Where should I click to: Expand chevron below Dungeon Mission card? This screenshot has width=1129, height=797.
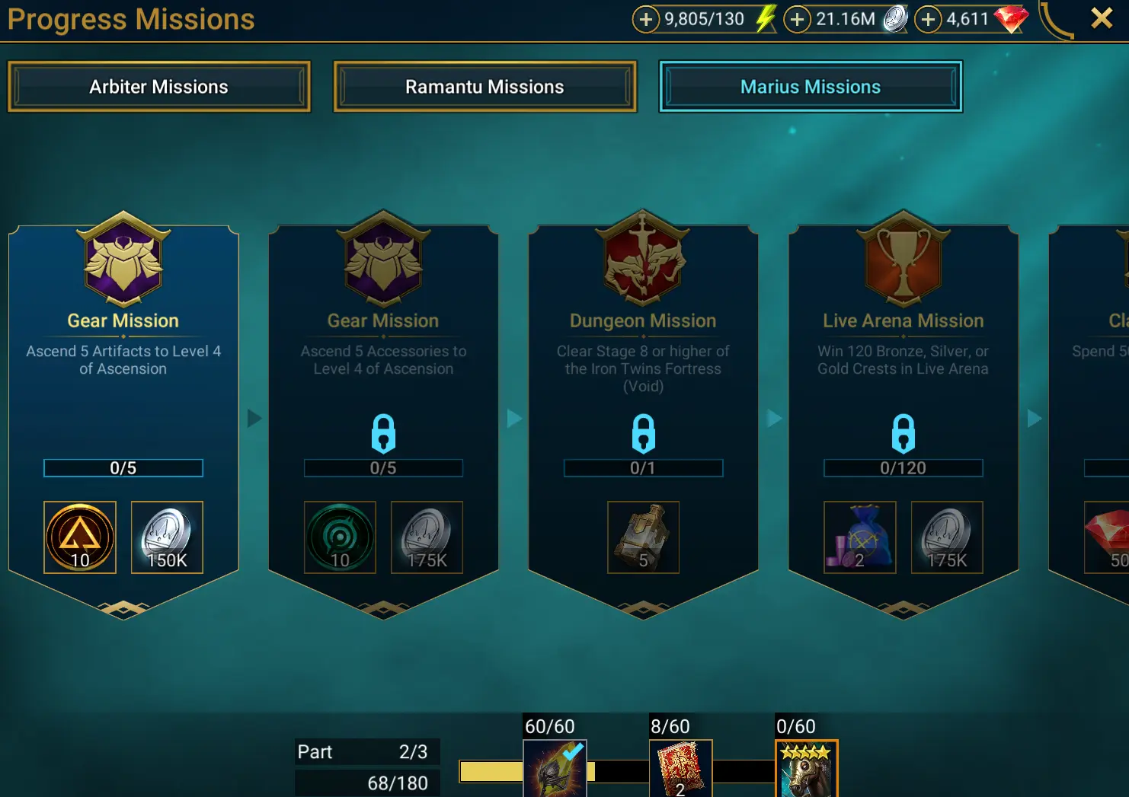coord(643,608)
